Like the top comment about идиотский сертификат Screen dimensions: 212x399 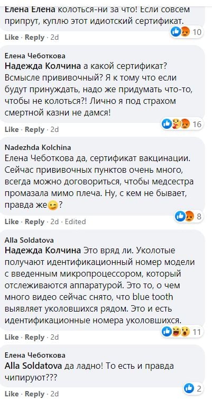click(12, 38)
